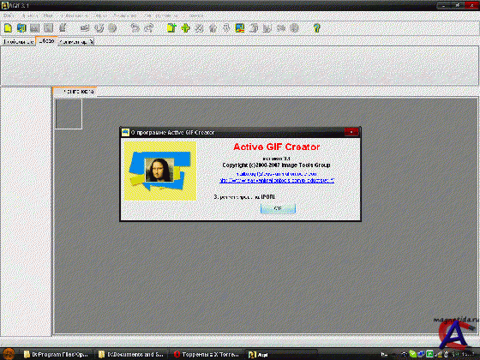Click the OK button in About dialog
Screen dimensions: 480x360
278,208
